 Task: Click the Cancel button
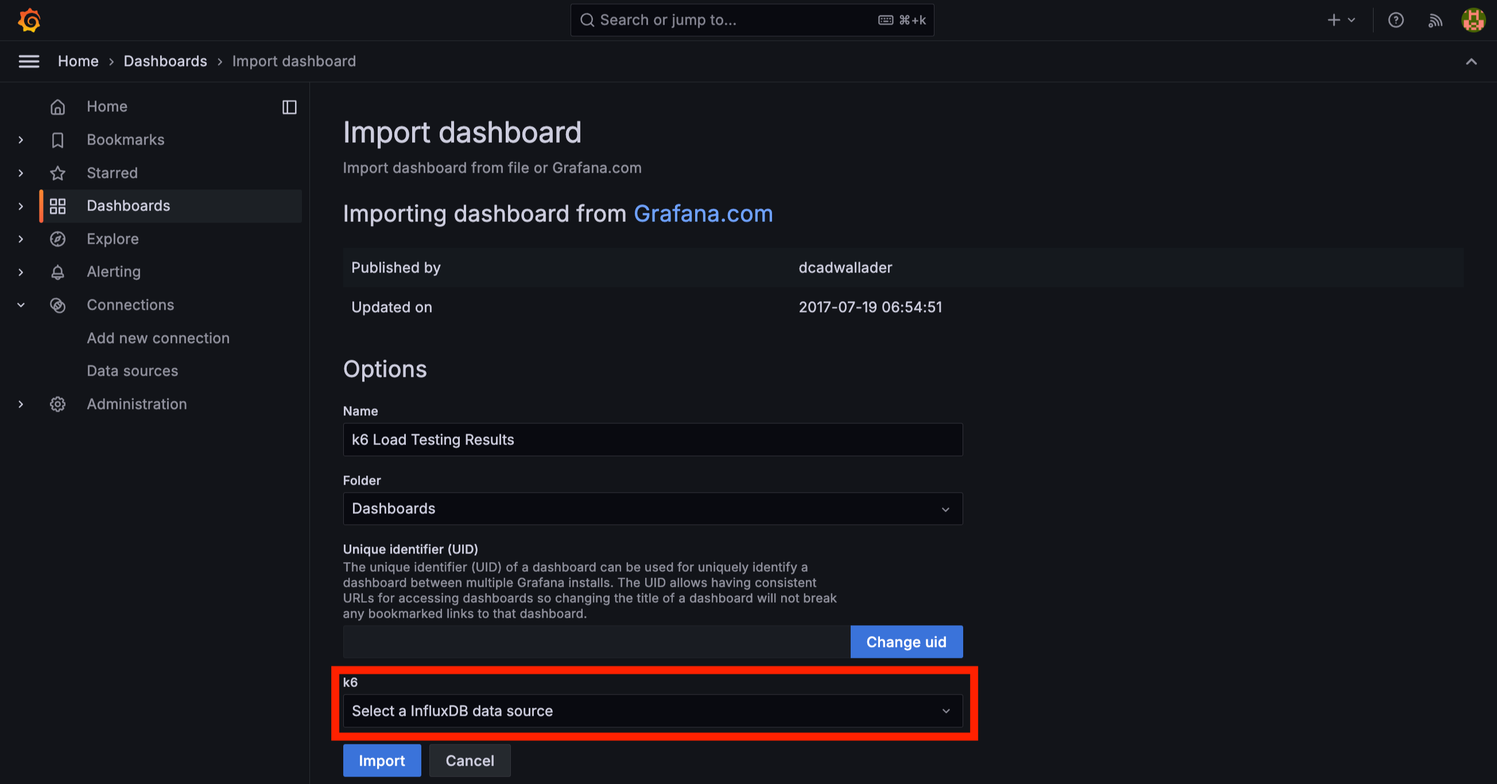coord(470,760)
